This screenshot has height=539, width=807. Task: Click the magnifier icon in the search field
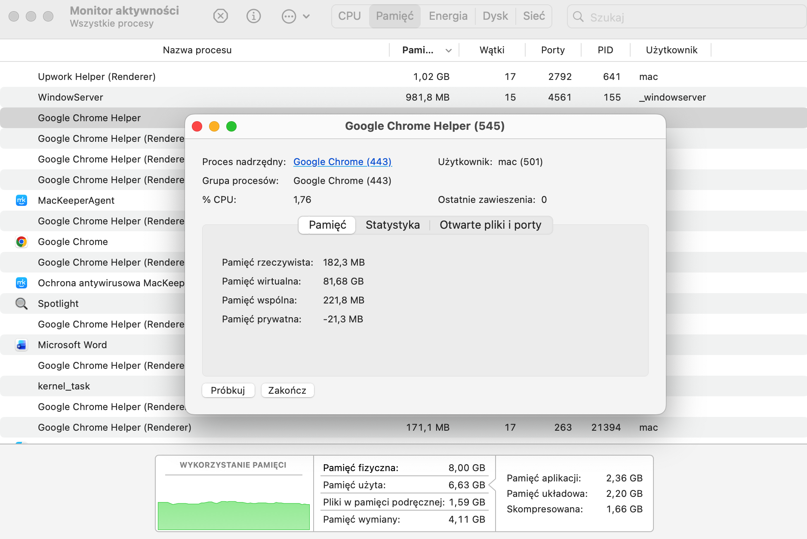click(579, 17)
